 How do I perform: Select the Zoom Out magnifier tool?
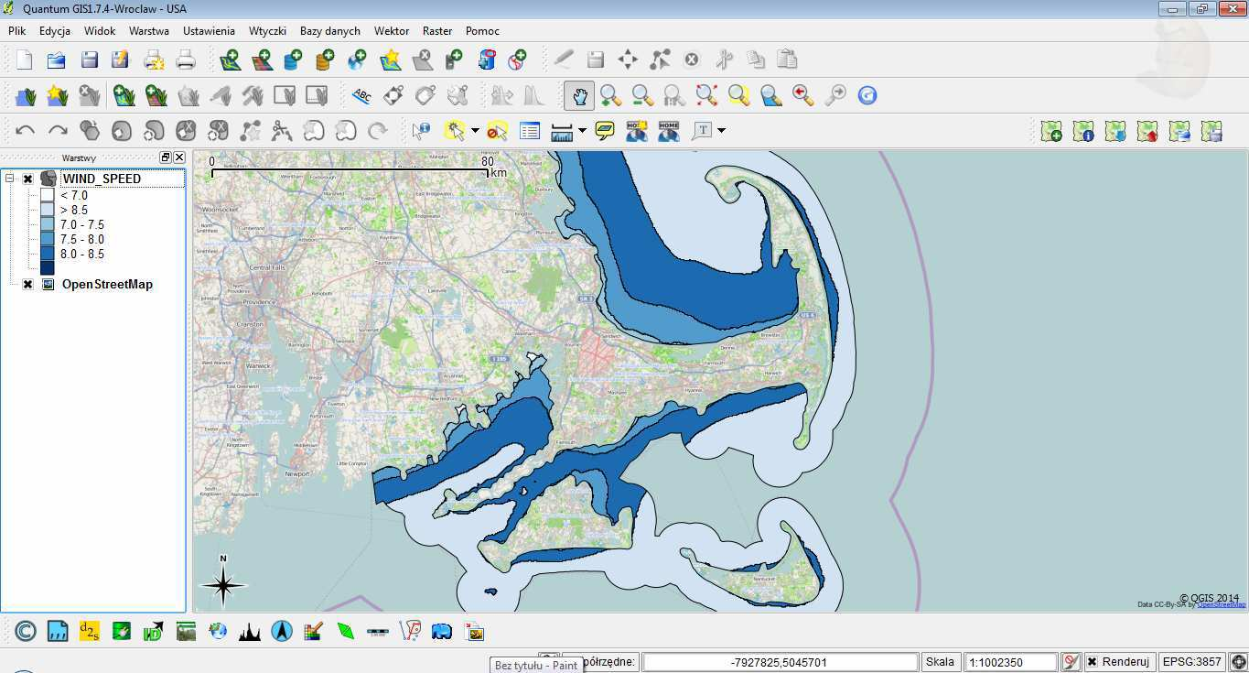pyautogui.click(x=642, y=95)
